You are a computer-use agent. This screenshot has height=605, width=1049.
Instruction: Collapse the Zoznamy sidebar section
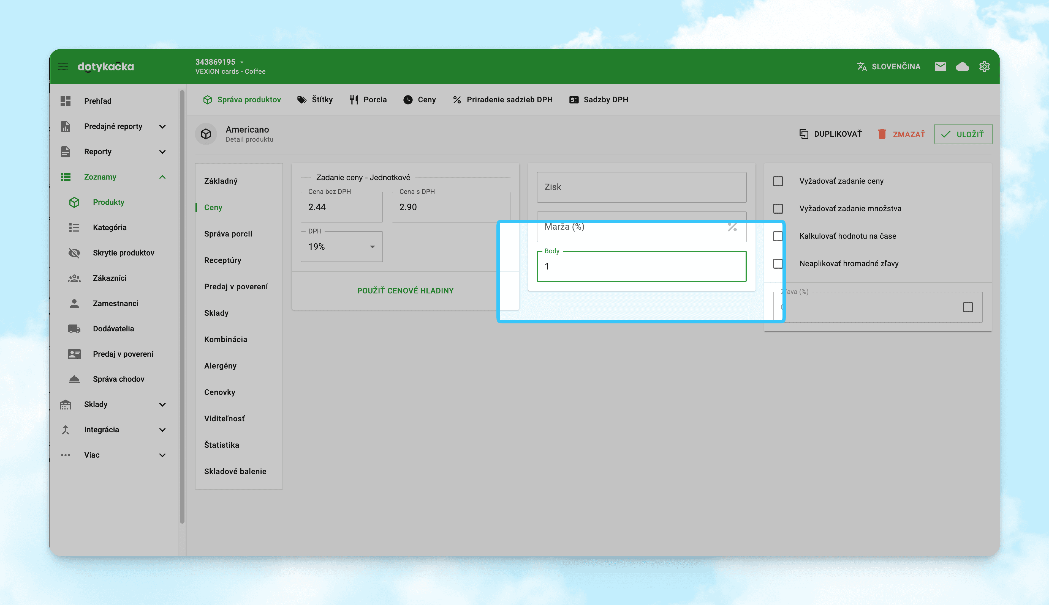pos(162,177)
